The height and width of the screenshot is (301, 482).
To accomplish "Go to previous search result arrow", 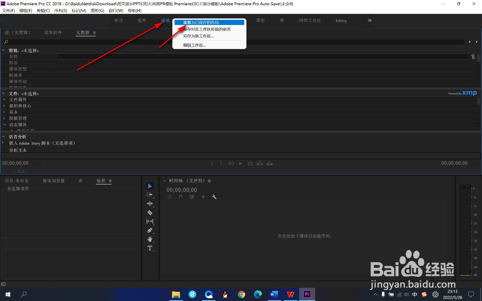I will click(469, 42).
